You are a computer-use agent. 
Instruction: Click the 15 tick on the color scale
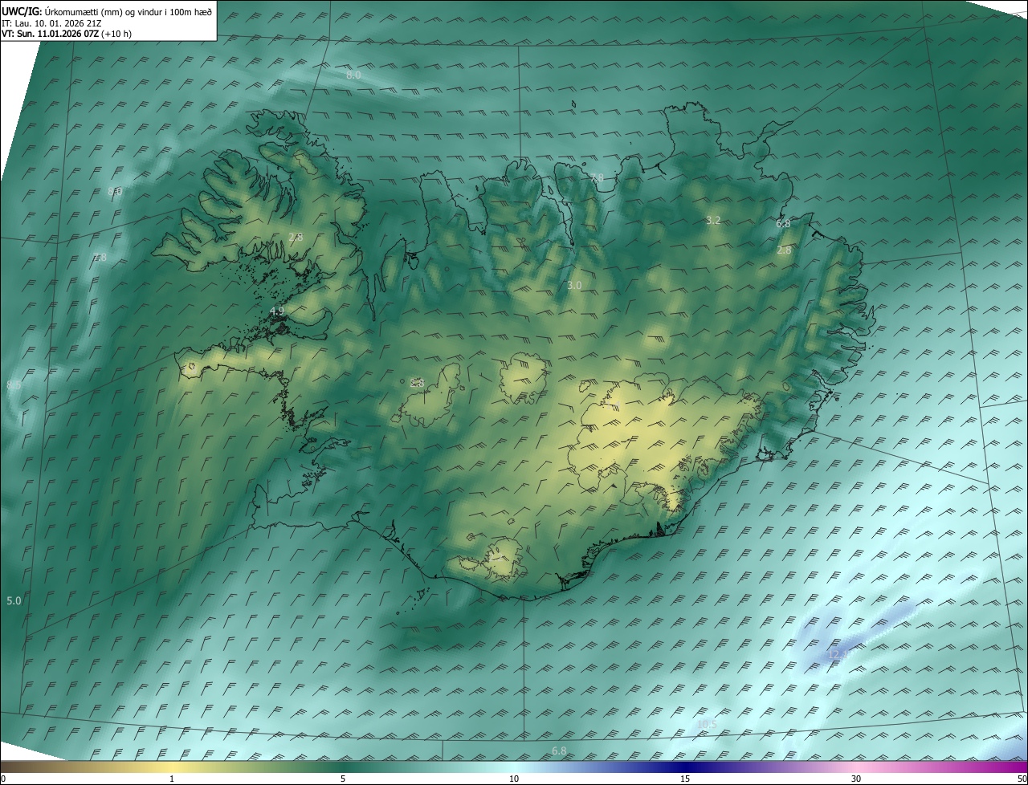tap(685, 779)
